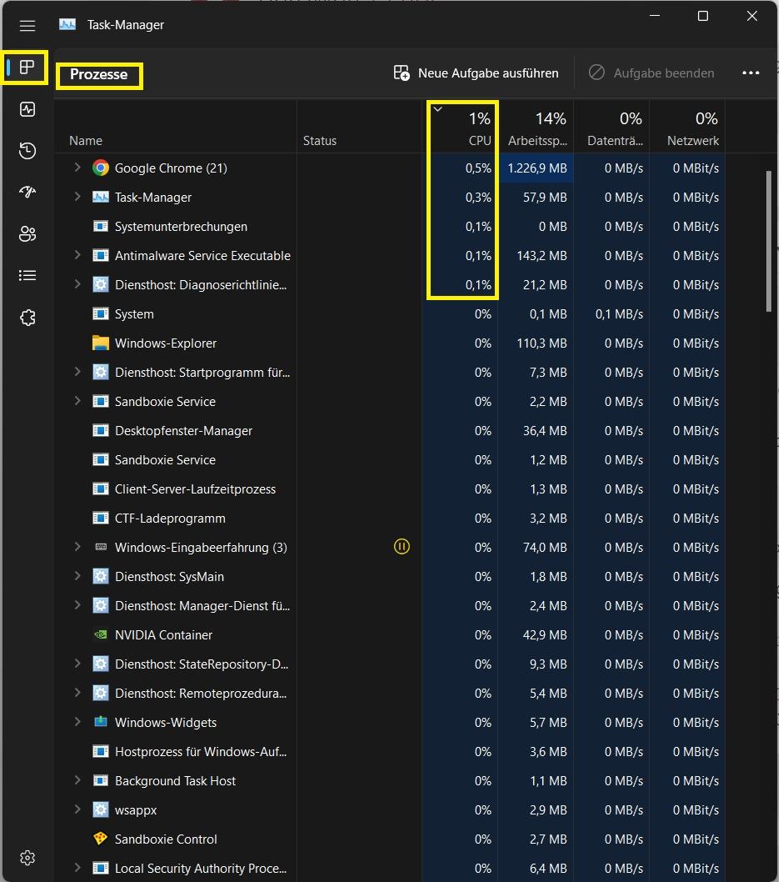This screenshot has width=783, height=882.
Task: Maximize the Task-Manager window
Action: point(703,16)
